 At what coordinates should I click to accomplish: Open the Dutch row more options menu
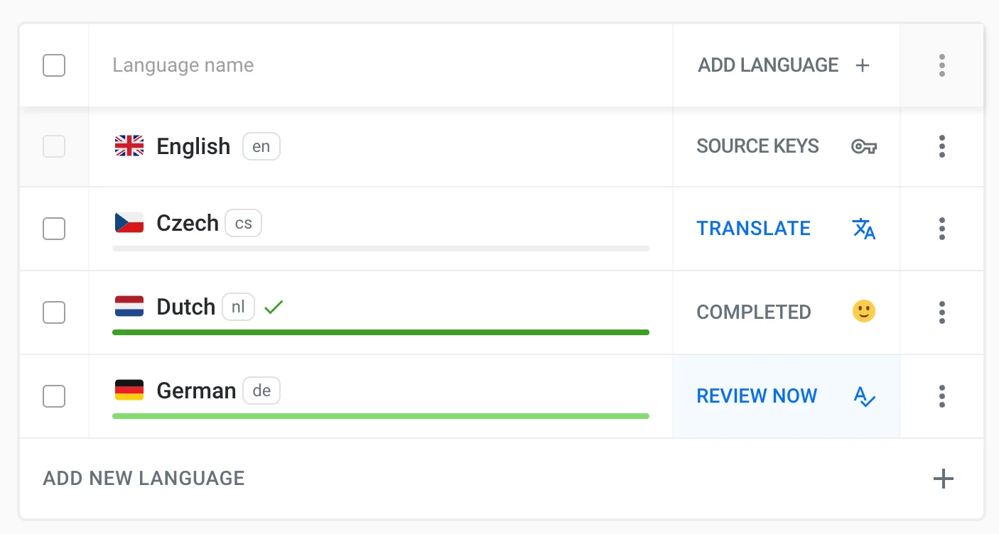[941, 312]
